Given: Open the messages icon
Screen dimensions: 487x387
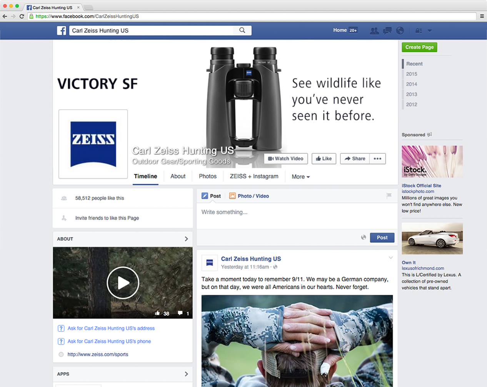Looking at the screenshot, I should 387,30.
